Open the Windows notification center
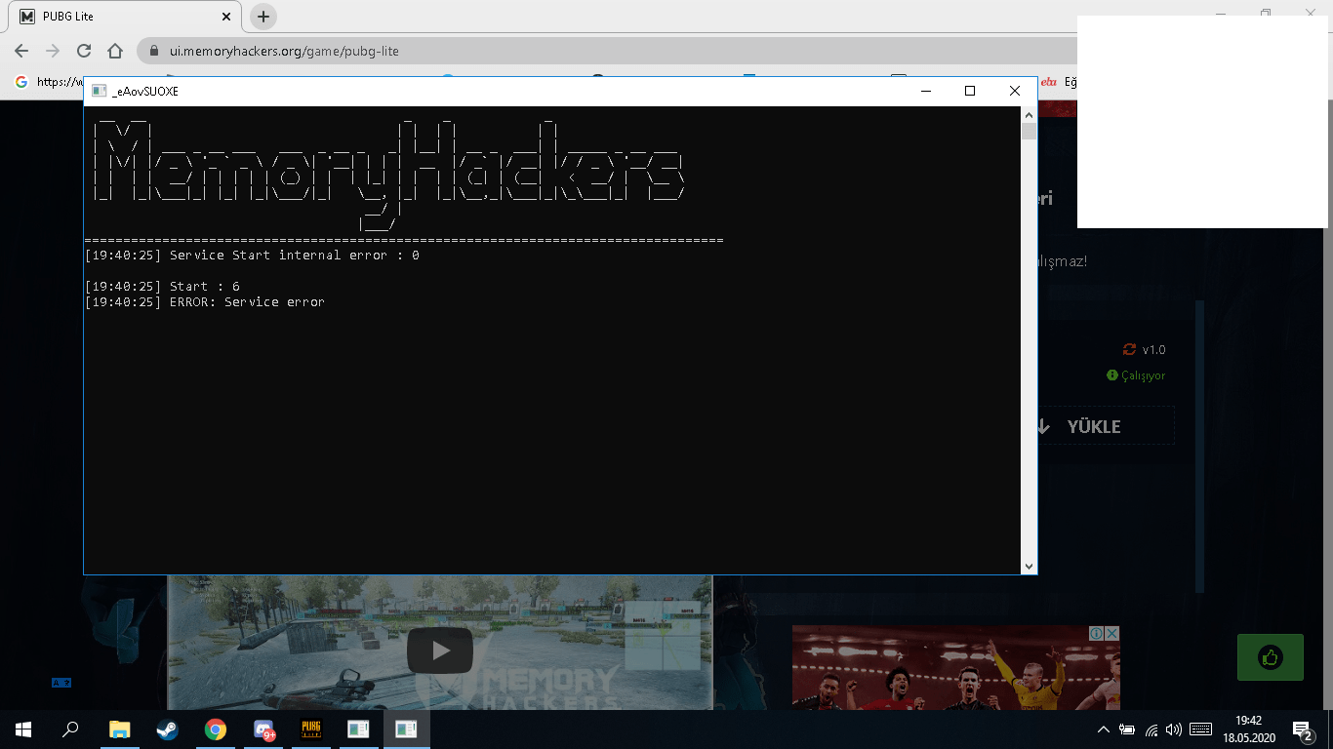The image size is (1333, 749). 1303,729
